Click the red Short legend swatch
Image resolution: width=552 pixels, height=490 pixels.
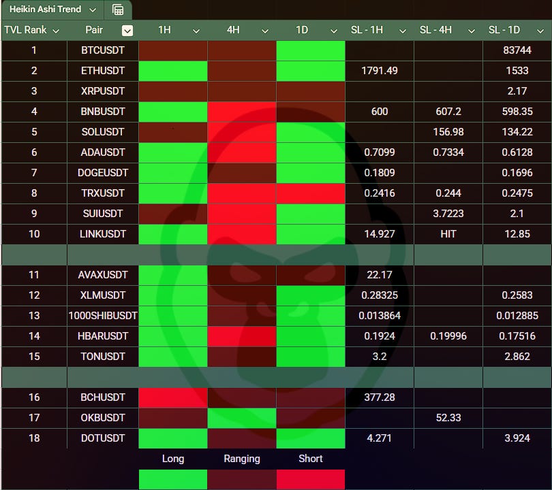[x=311, y=480]
